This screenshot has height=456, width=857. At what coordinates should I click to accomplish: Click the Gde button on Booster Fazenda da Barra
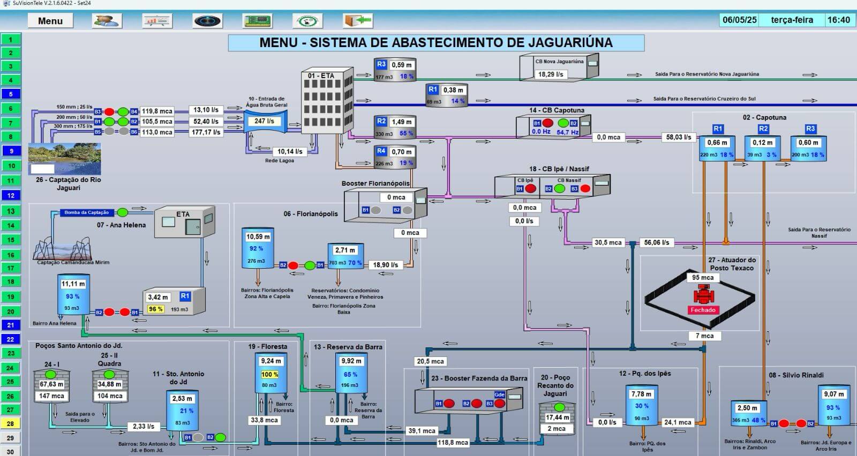(499, 394)
